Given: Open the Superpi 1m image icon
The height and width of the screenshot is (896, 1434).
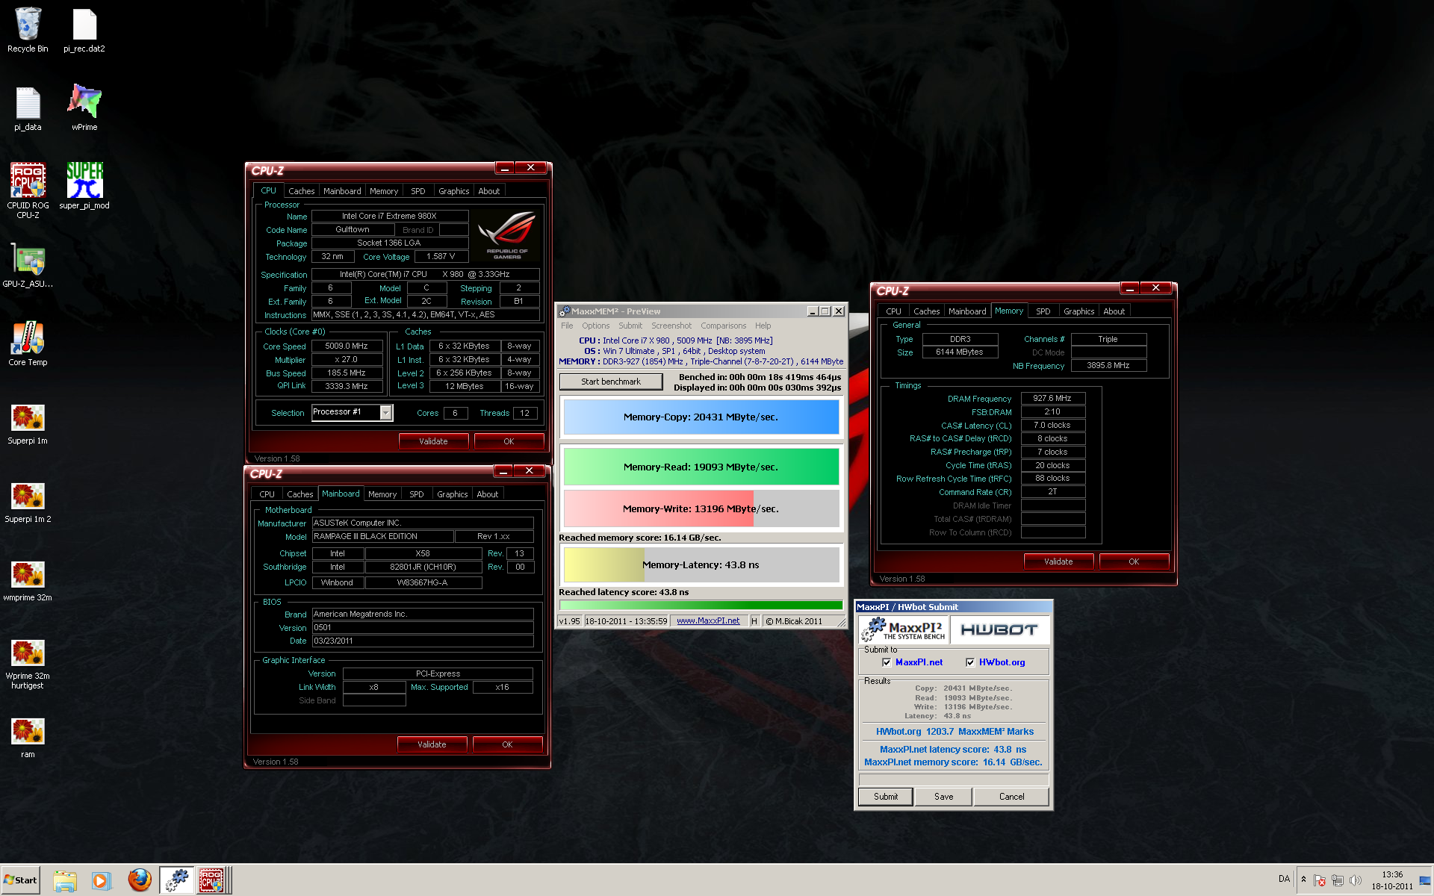Looking at the screenshot, I should coord(28,423).
